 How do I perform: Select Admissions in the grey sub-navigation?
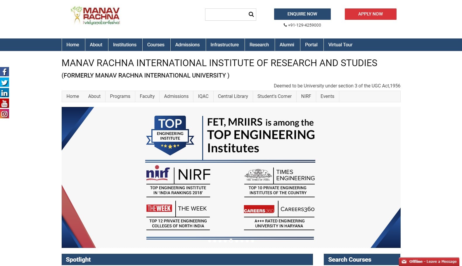pyautogui.click(x=176, y=96)
